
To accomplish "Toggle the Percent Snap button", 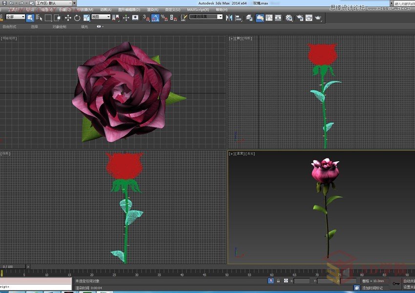I will (x=164, y=18).
